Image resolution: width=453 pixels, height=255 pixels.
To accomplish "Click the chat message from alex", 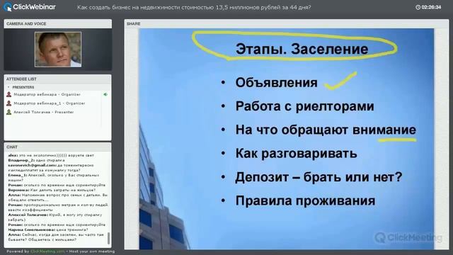I will tap(51, 155).
